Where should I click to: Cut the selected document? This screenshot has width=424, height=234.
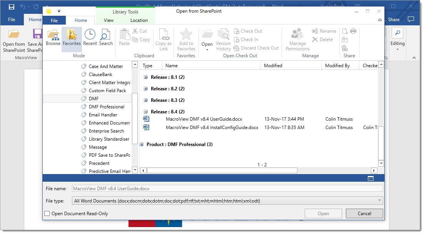click(x=140, y=31)
